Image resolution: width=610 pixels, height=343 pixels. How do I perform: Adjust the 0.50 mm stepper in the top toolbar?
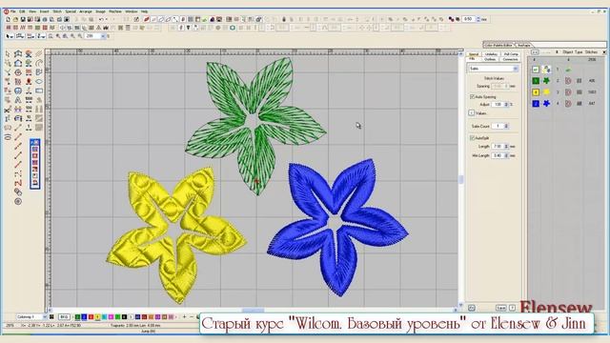click(x=478, y=19)
